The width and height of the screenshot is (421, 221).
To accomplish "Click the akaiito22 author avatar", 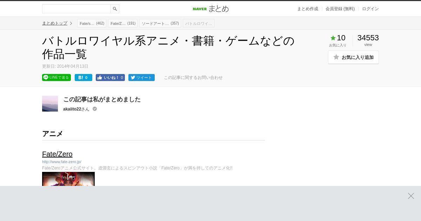I will [x=50, y=103].
